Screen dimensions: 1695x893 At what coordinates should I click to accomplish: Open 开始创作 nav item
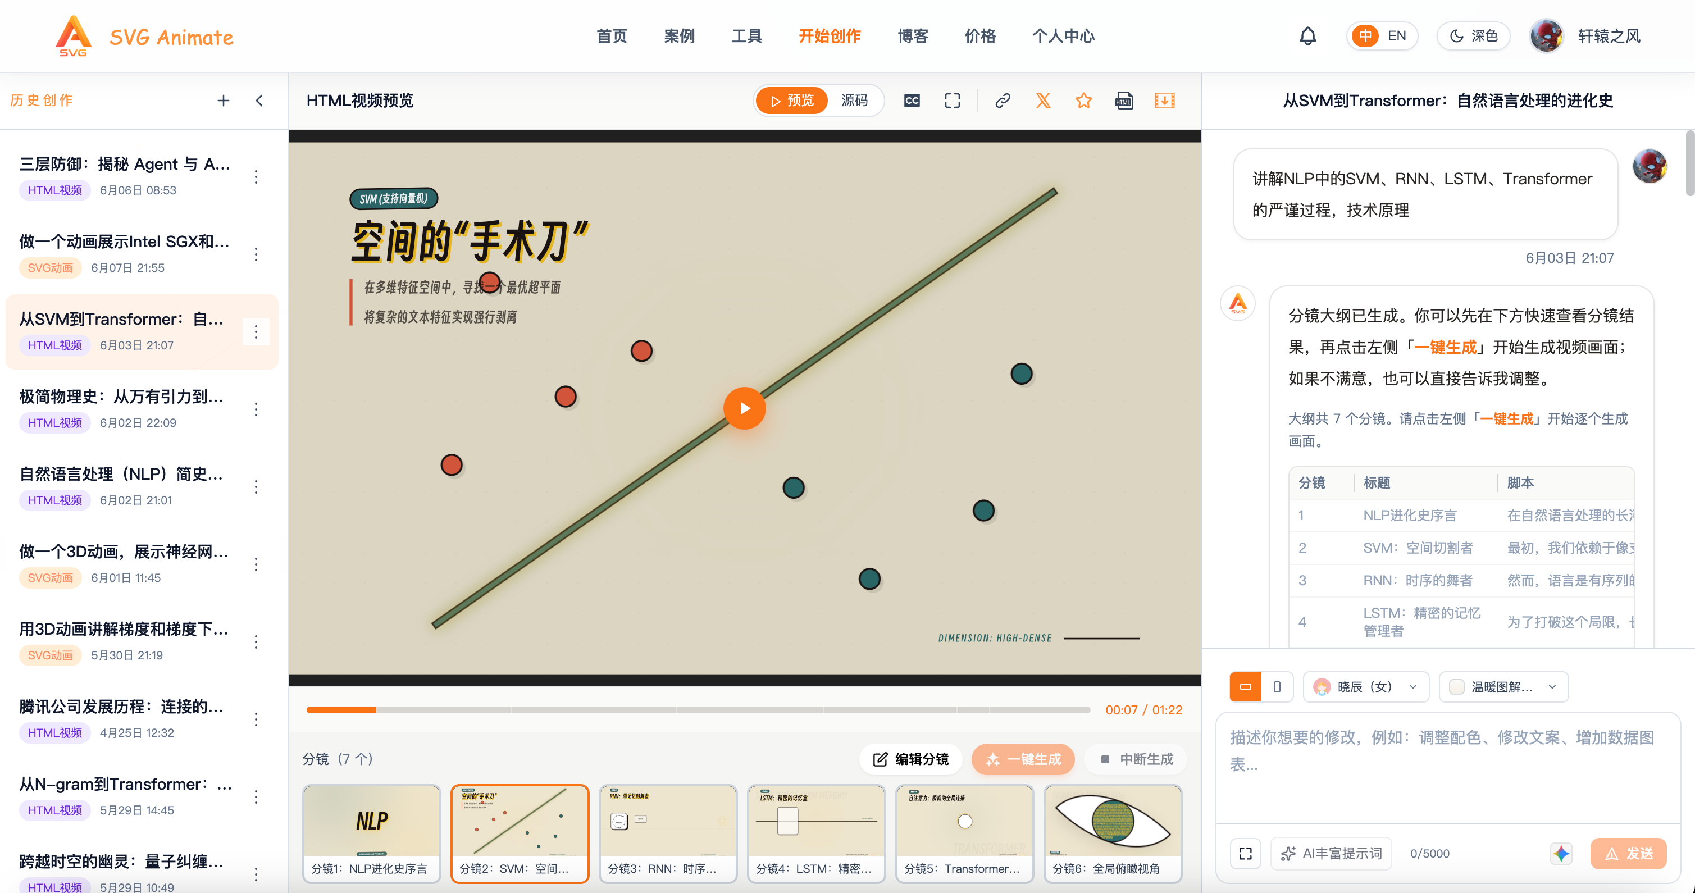829,35
